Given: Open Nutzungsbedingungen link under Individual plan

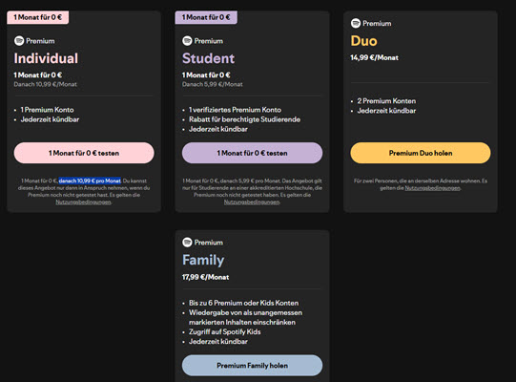Looking at the screenshot, I should (83, 202).
